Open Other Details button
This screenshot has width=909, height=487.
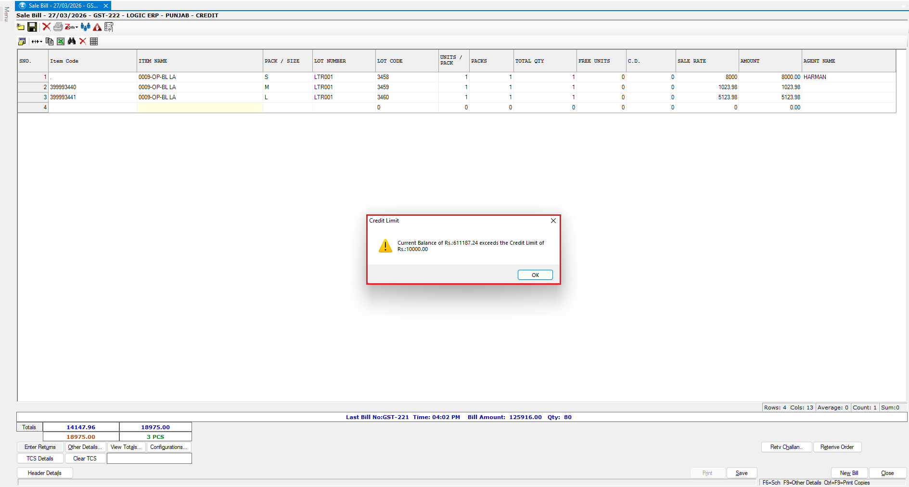(x=85, y=447)
